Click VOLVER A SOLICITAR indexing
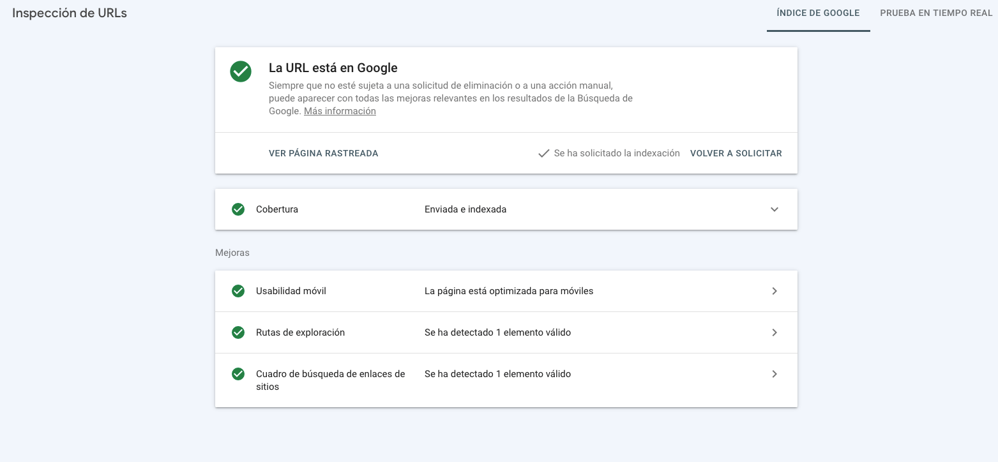 click(x=736, y=153)
